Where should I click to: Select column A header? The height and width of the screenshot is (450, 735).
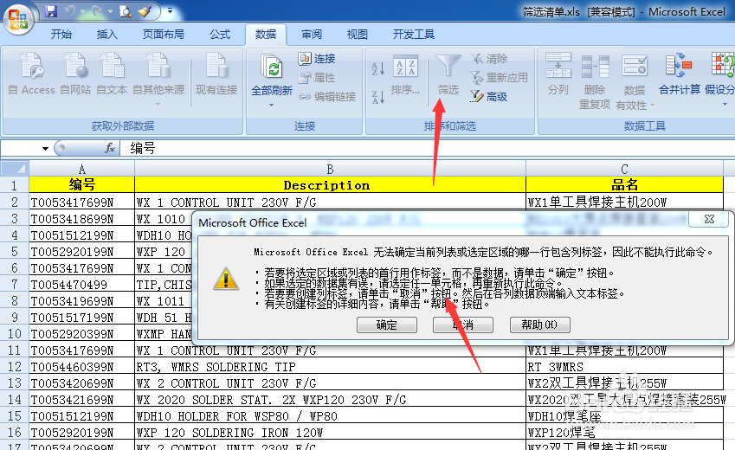(82, 169)
